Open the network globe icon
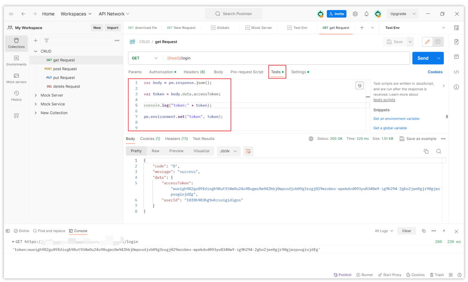This screenshot has height=282, width=468. [311, 139]
